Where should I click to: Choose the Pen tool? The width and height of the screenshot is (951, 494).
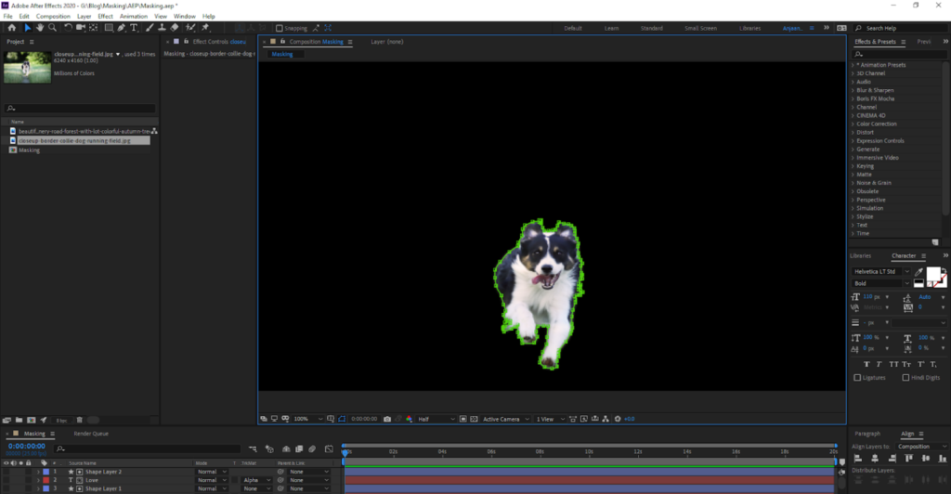coord(122,28)
